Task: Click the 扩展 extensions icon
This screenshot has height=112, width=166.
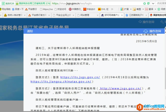Action: (122, 9)
